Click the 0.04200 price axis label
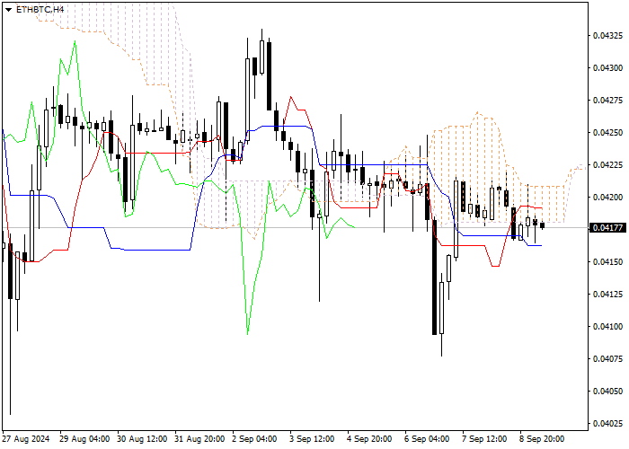629x449 pixels. coord(607,198)
